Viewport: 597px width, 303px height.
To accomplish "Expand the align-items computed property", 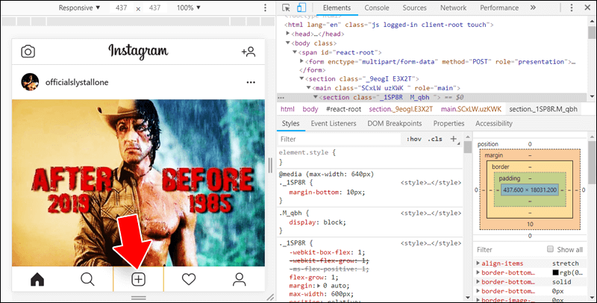I will 478,263.
